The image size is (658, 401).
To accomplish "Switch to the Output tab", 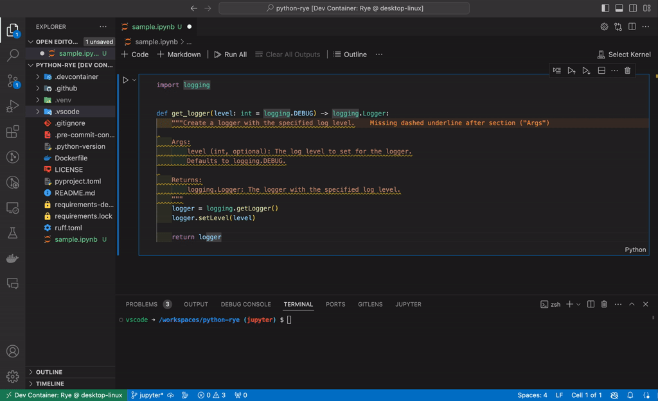I will click(x=196, y=304).
